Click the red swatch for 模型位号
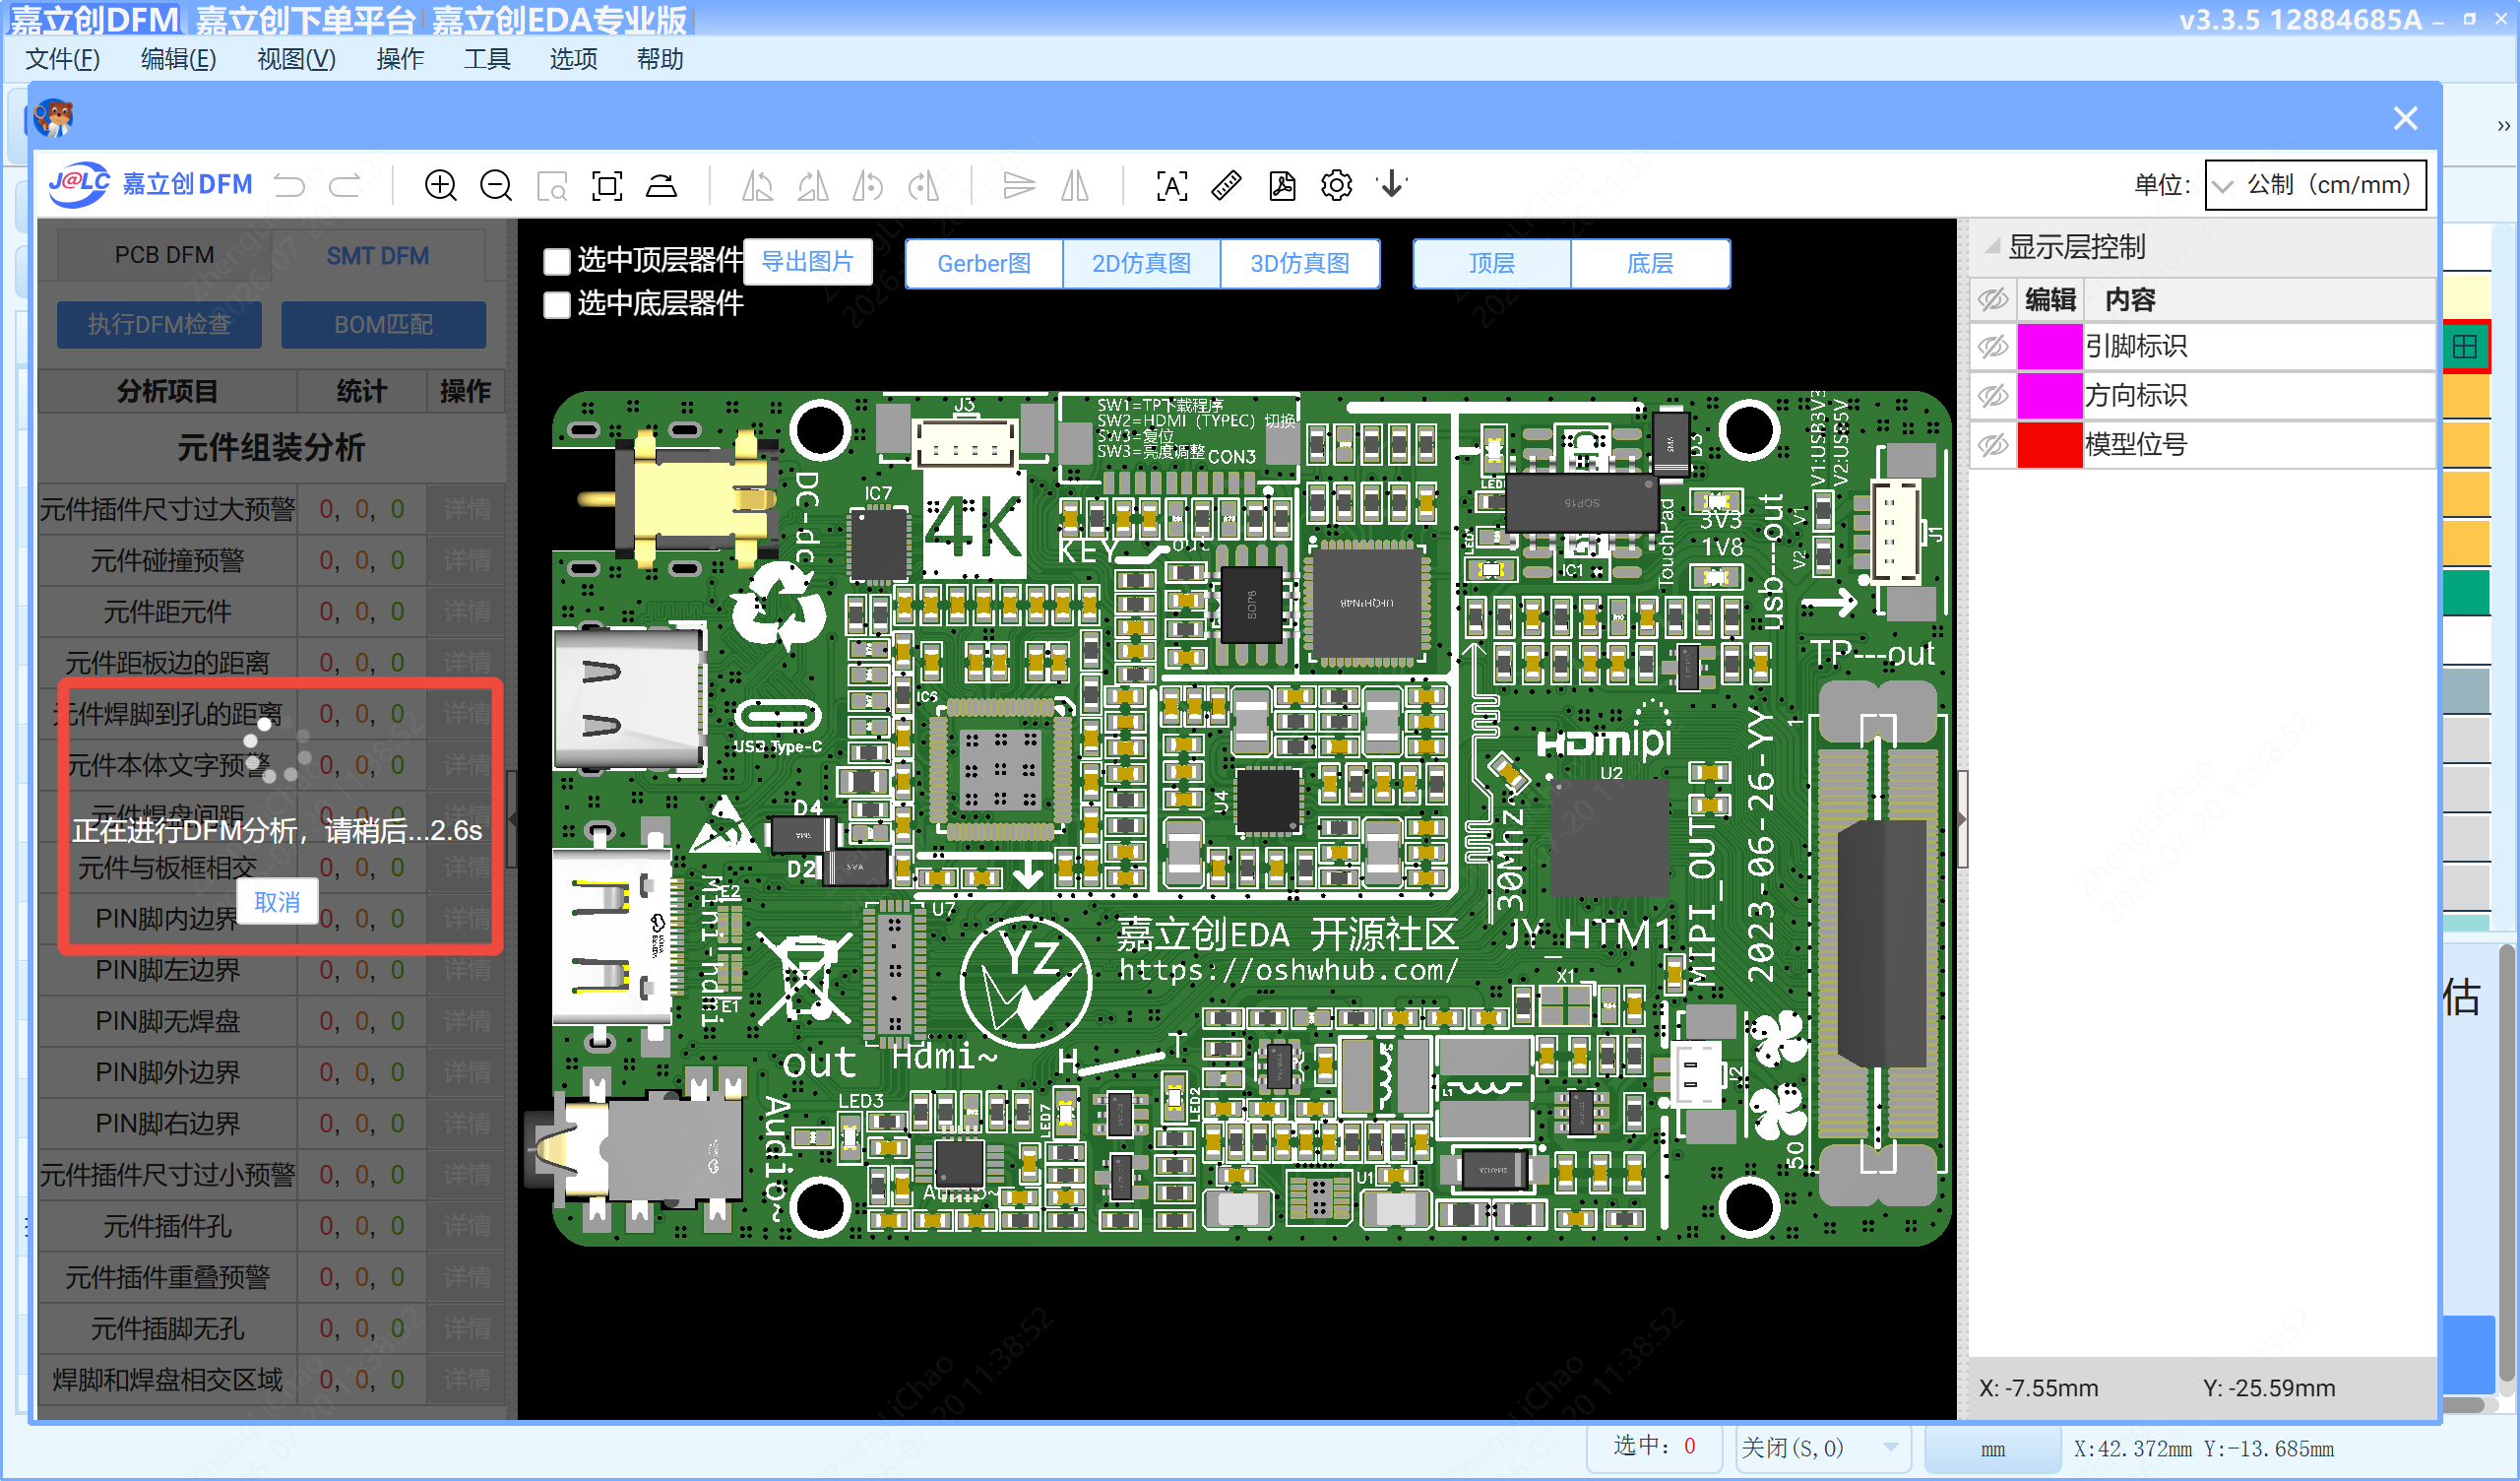2520x1481 pixels. (x=2050, y=445)
